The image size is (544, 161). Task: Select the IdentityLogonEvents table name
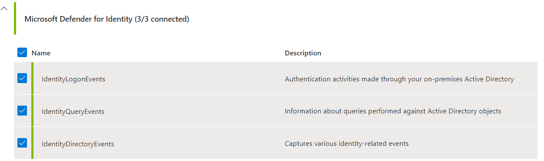(x=73, y=79)
